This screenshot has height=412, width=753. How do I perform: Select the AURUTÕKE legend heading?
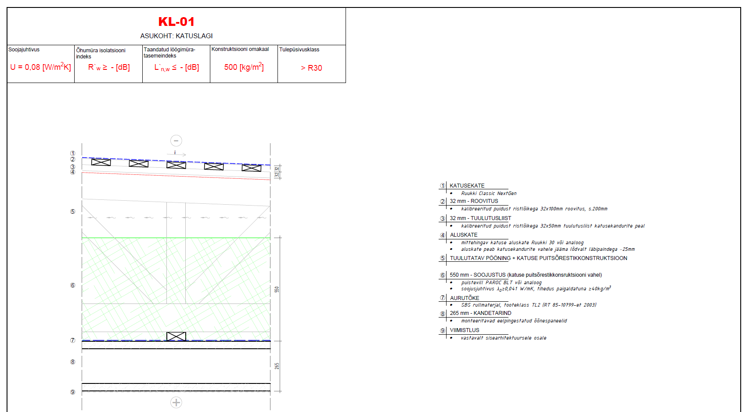(x=465, y=298)
